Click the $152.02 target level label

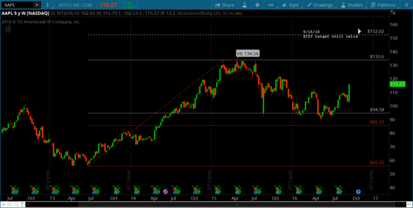[x=376, y=31]
